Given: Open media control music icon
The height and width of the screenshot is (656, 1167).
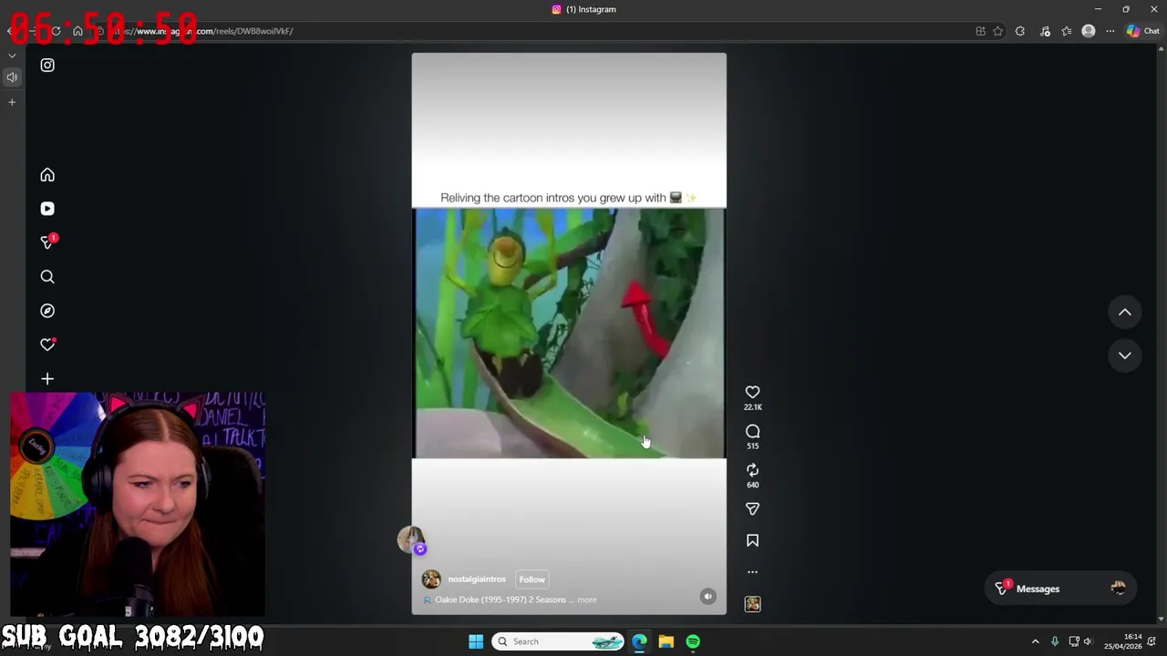Looking at the screenshot, I should tap(1045, 31).
